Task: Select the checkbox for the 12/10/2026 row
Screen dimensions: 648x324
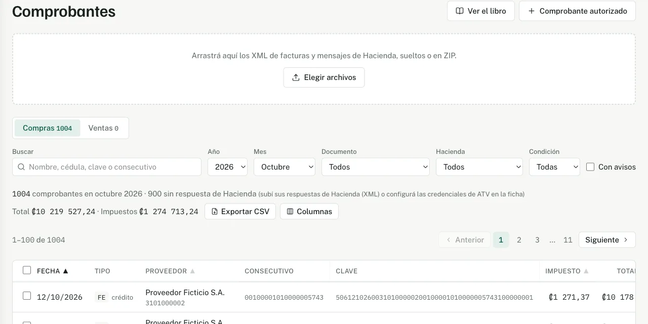Action: (x=27, y=296)
